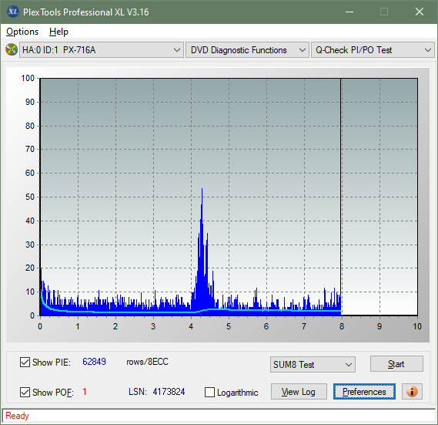
Task: Click the View Log button
Action: pos(299,391)
